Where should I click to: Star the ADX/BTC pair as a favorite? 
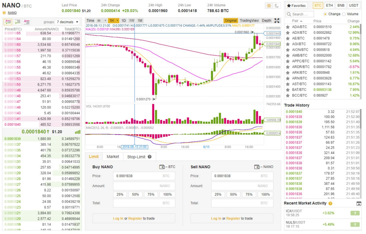pos(288,33)
